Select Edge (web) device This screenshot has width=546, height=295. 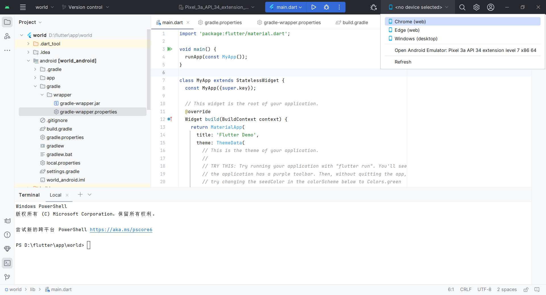click(x=463, y=30)
